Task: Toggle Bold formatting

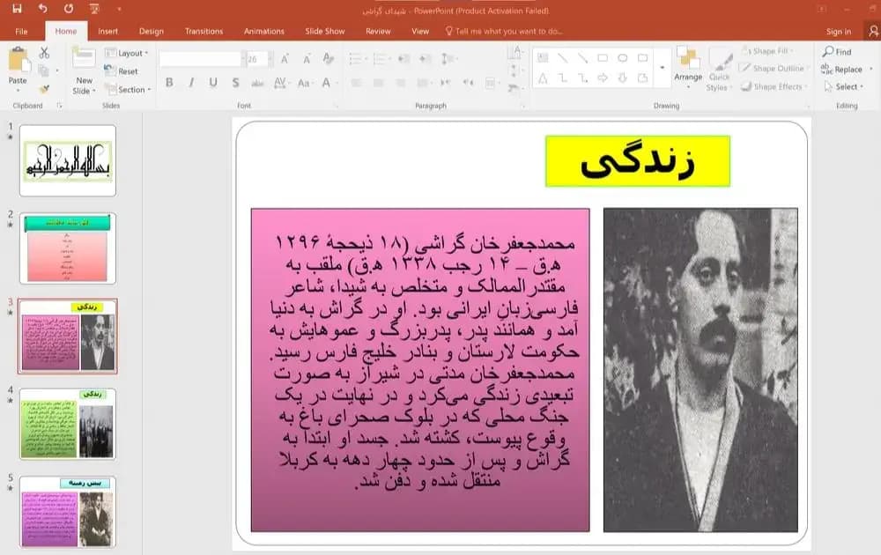Action: point(169,83)
